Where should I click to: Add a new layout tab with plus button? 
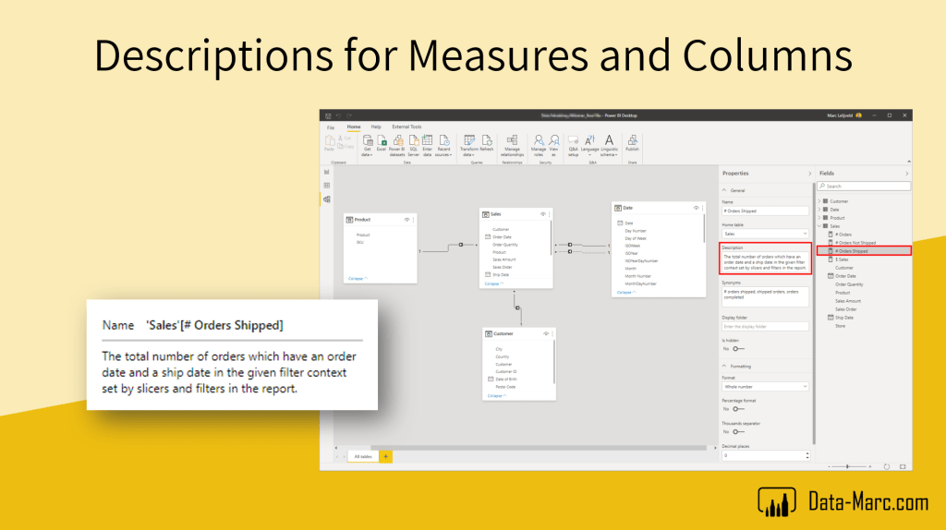point(385,456)
